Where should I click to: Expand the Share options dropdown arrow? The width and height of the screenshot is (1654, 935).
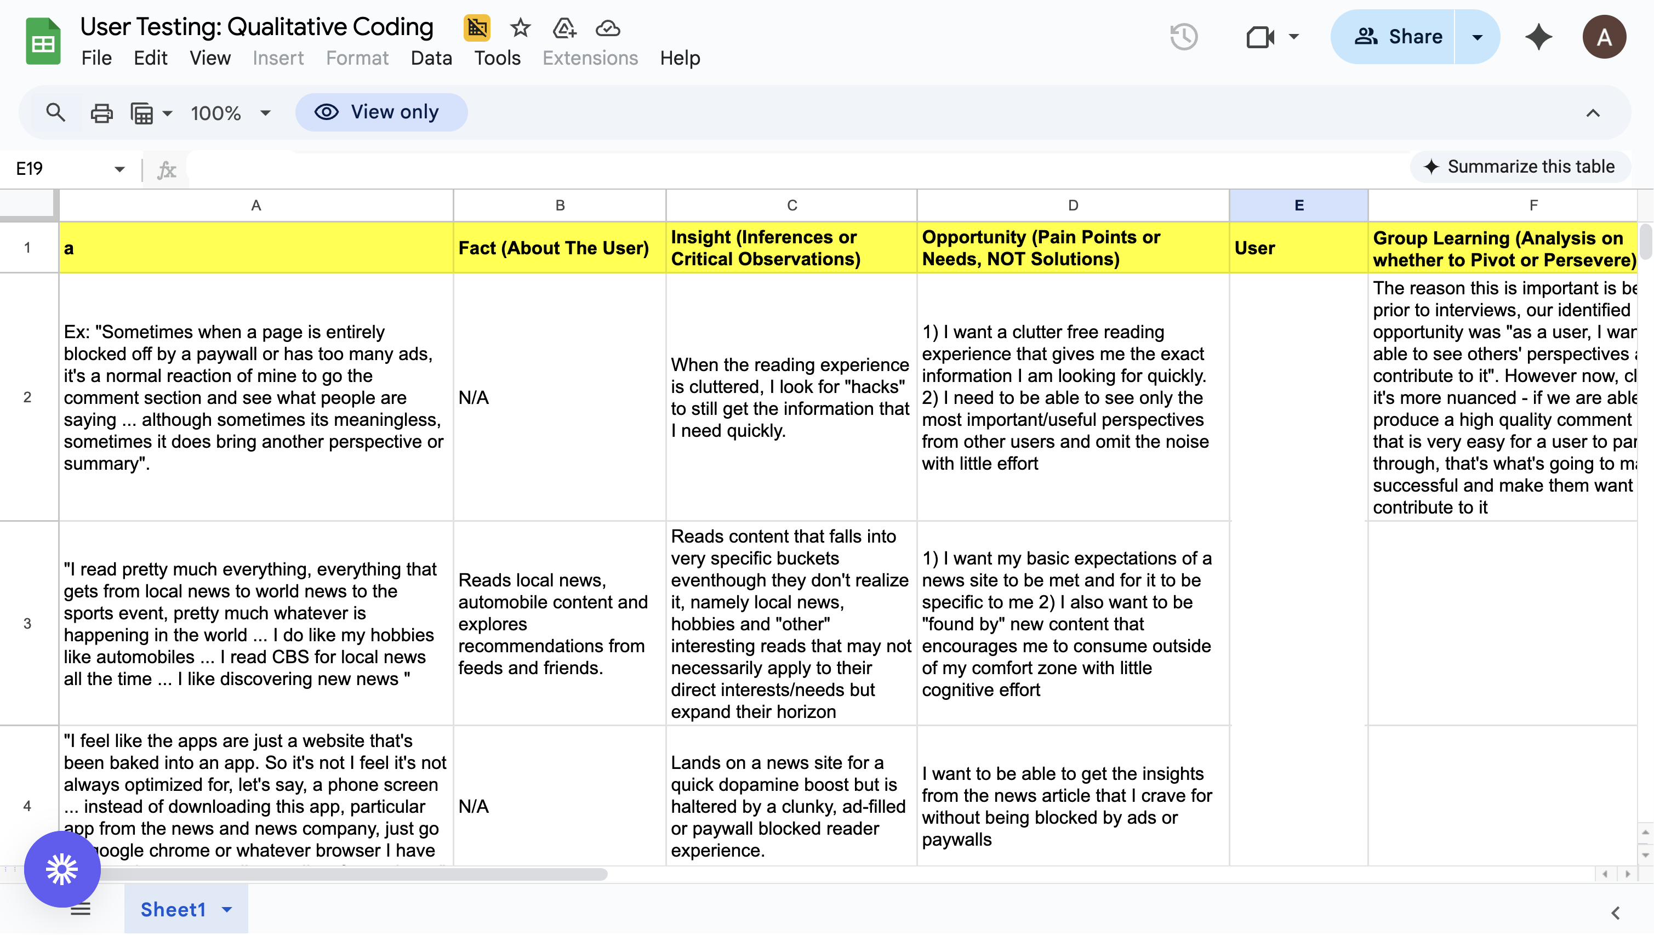pyautogui.click(x=1477, y=37)
